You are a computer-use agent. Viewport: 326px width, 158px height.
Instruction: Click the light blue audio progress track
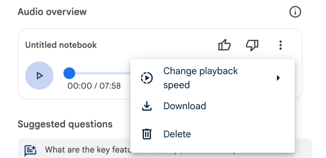[x=102, y=73]
